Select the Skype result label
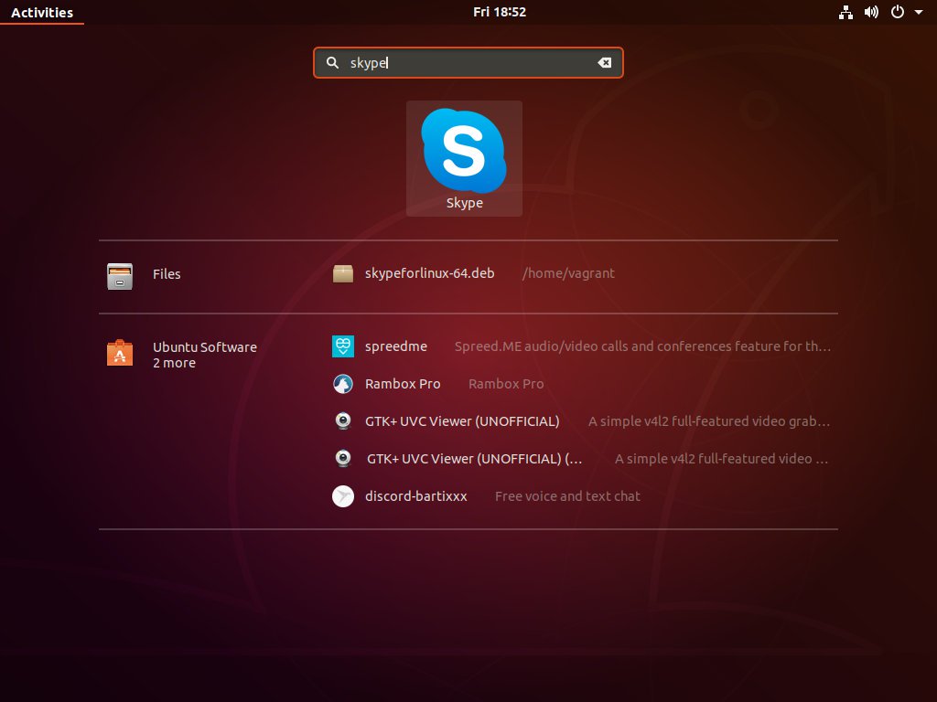This screenshot has height=702, width=937. (464, 203)
